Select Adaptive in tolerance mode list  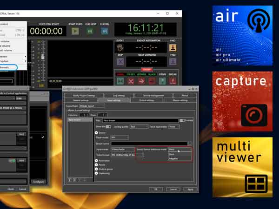(x=179, y=158)
